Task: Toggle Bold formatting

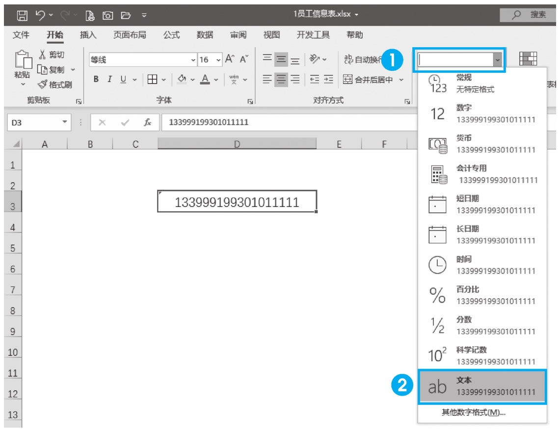Action: [96, 79]
